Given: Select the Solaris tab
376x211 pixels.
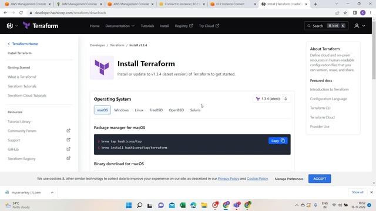Looking at the screenshot, I should pos(195,110).
